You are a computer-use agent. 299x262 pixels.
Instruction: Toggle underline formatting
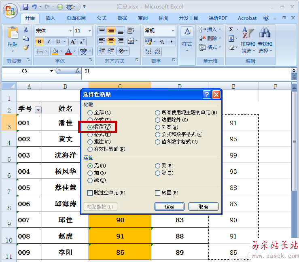pyautogui.click(x=58, y=42)
